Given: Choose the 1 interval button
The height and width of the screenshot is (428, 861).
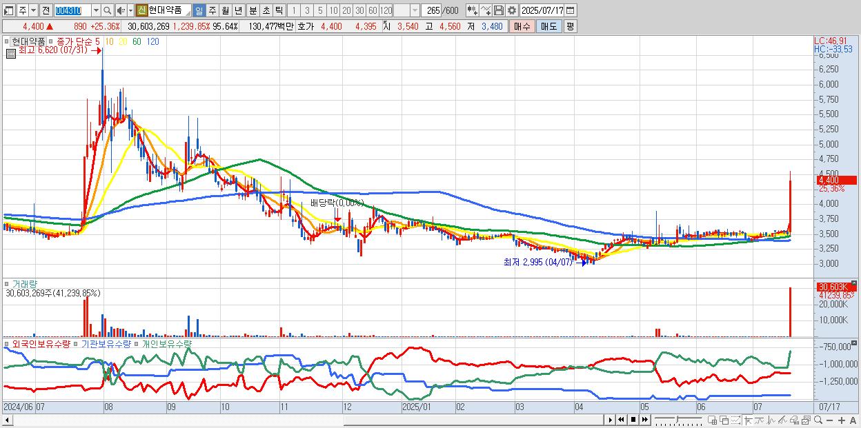Looking at the screenshot, I should pos(294,10).
